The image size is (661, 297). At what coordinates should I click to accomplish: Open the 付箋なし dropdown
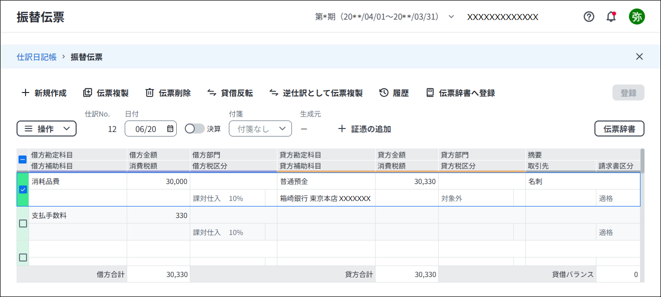coord(260,128)
